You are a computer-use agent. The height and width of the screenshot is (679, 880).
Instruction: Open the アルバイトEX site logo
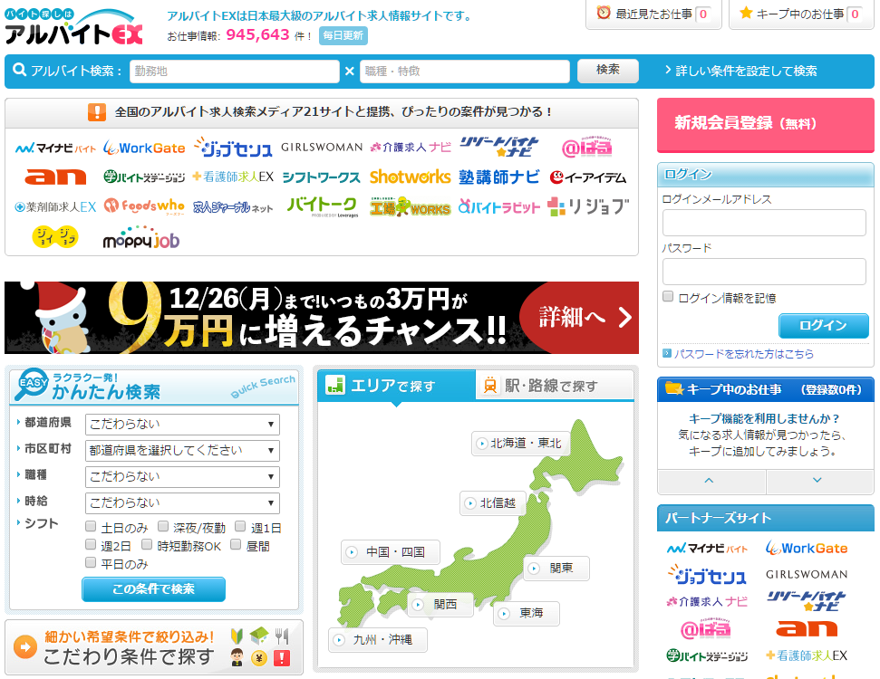click(x=73, y=27)
